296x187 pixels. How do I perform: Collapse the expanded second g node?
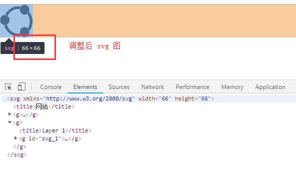pyautogui.click(x=9, y=122)
